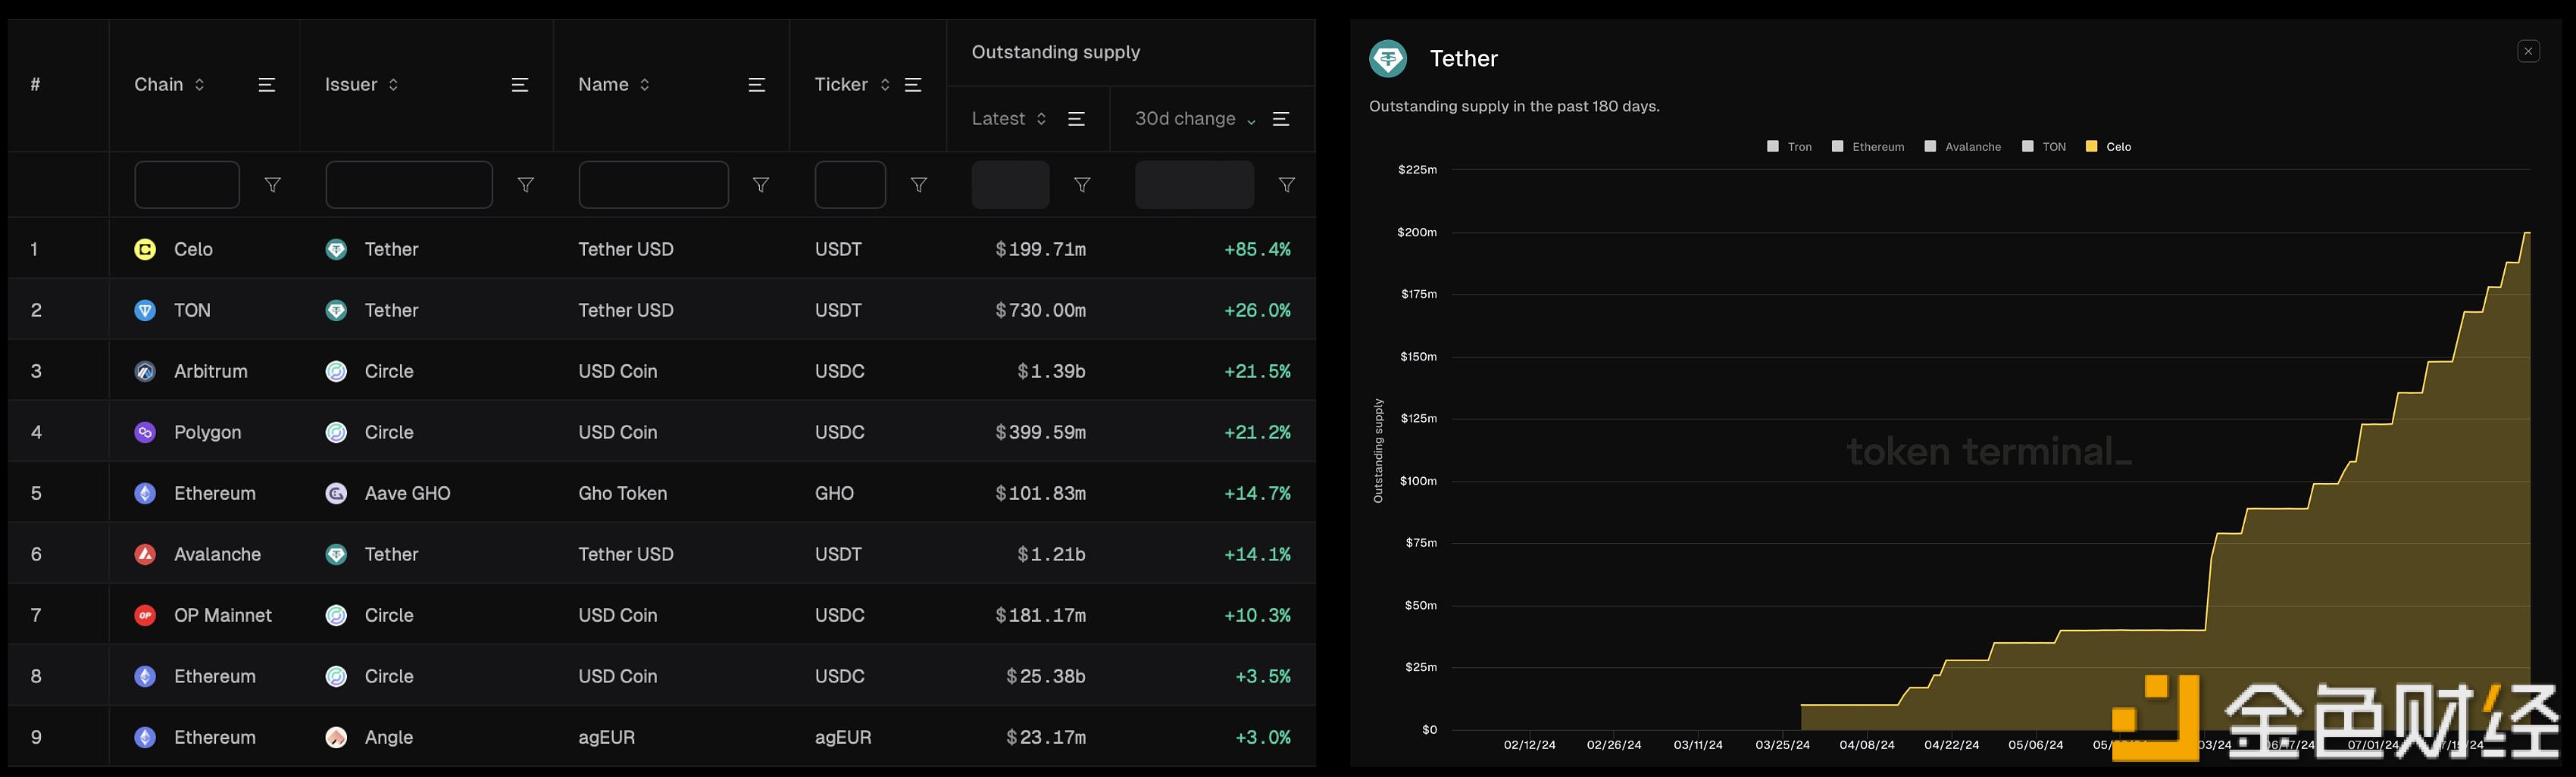The height and width of the screenshot is (777, 2576).
Task: Click the +85.4% change value
Action: click(x=1257, y=249)
